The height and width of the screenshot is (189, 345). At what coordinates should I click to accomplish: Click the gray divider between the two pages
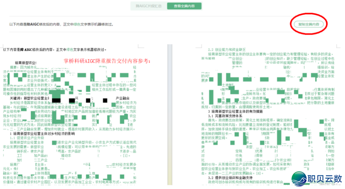point(169,116)
